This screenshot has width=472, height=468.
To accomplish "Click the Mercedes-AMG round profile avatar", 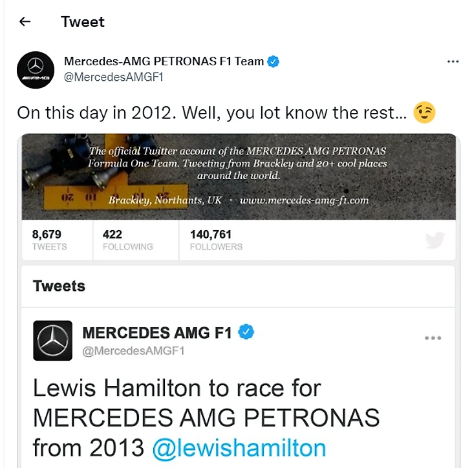I will point(36,70).
